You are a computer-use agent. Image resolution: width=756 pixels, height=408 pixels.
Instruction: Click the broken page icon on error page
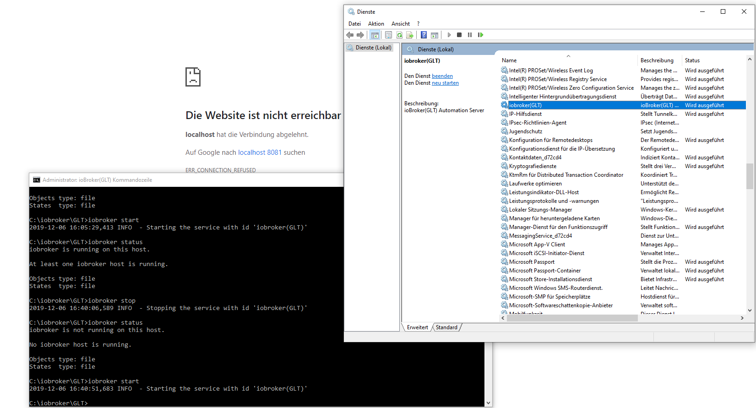(x=193, y=77)
